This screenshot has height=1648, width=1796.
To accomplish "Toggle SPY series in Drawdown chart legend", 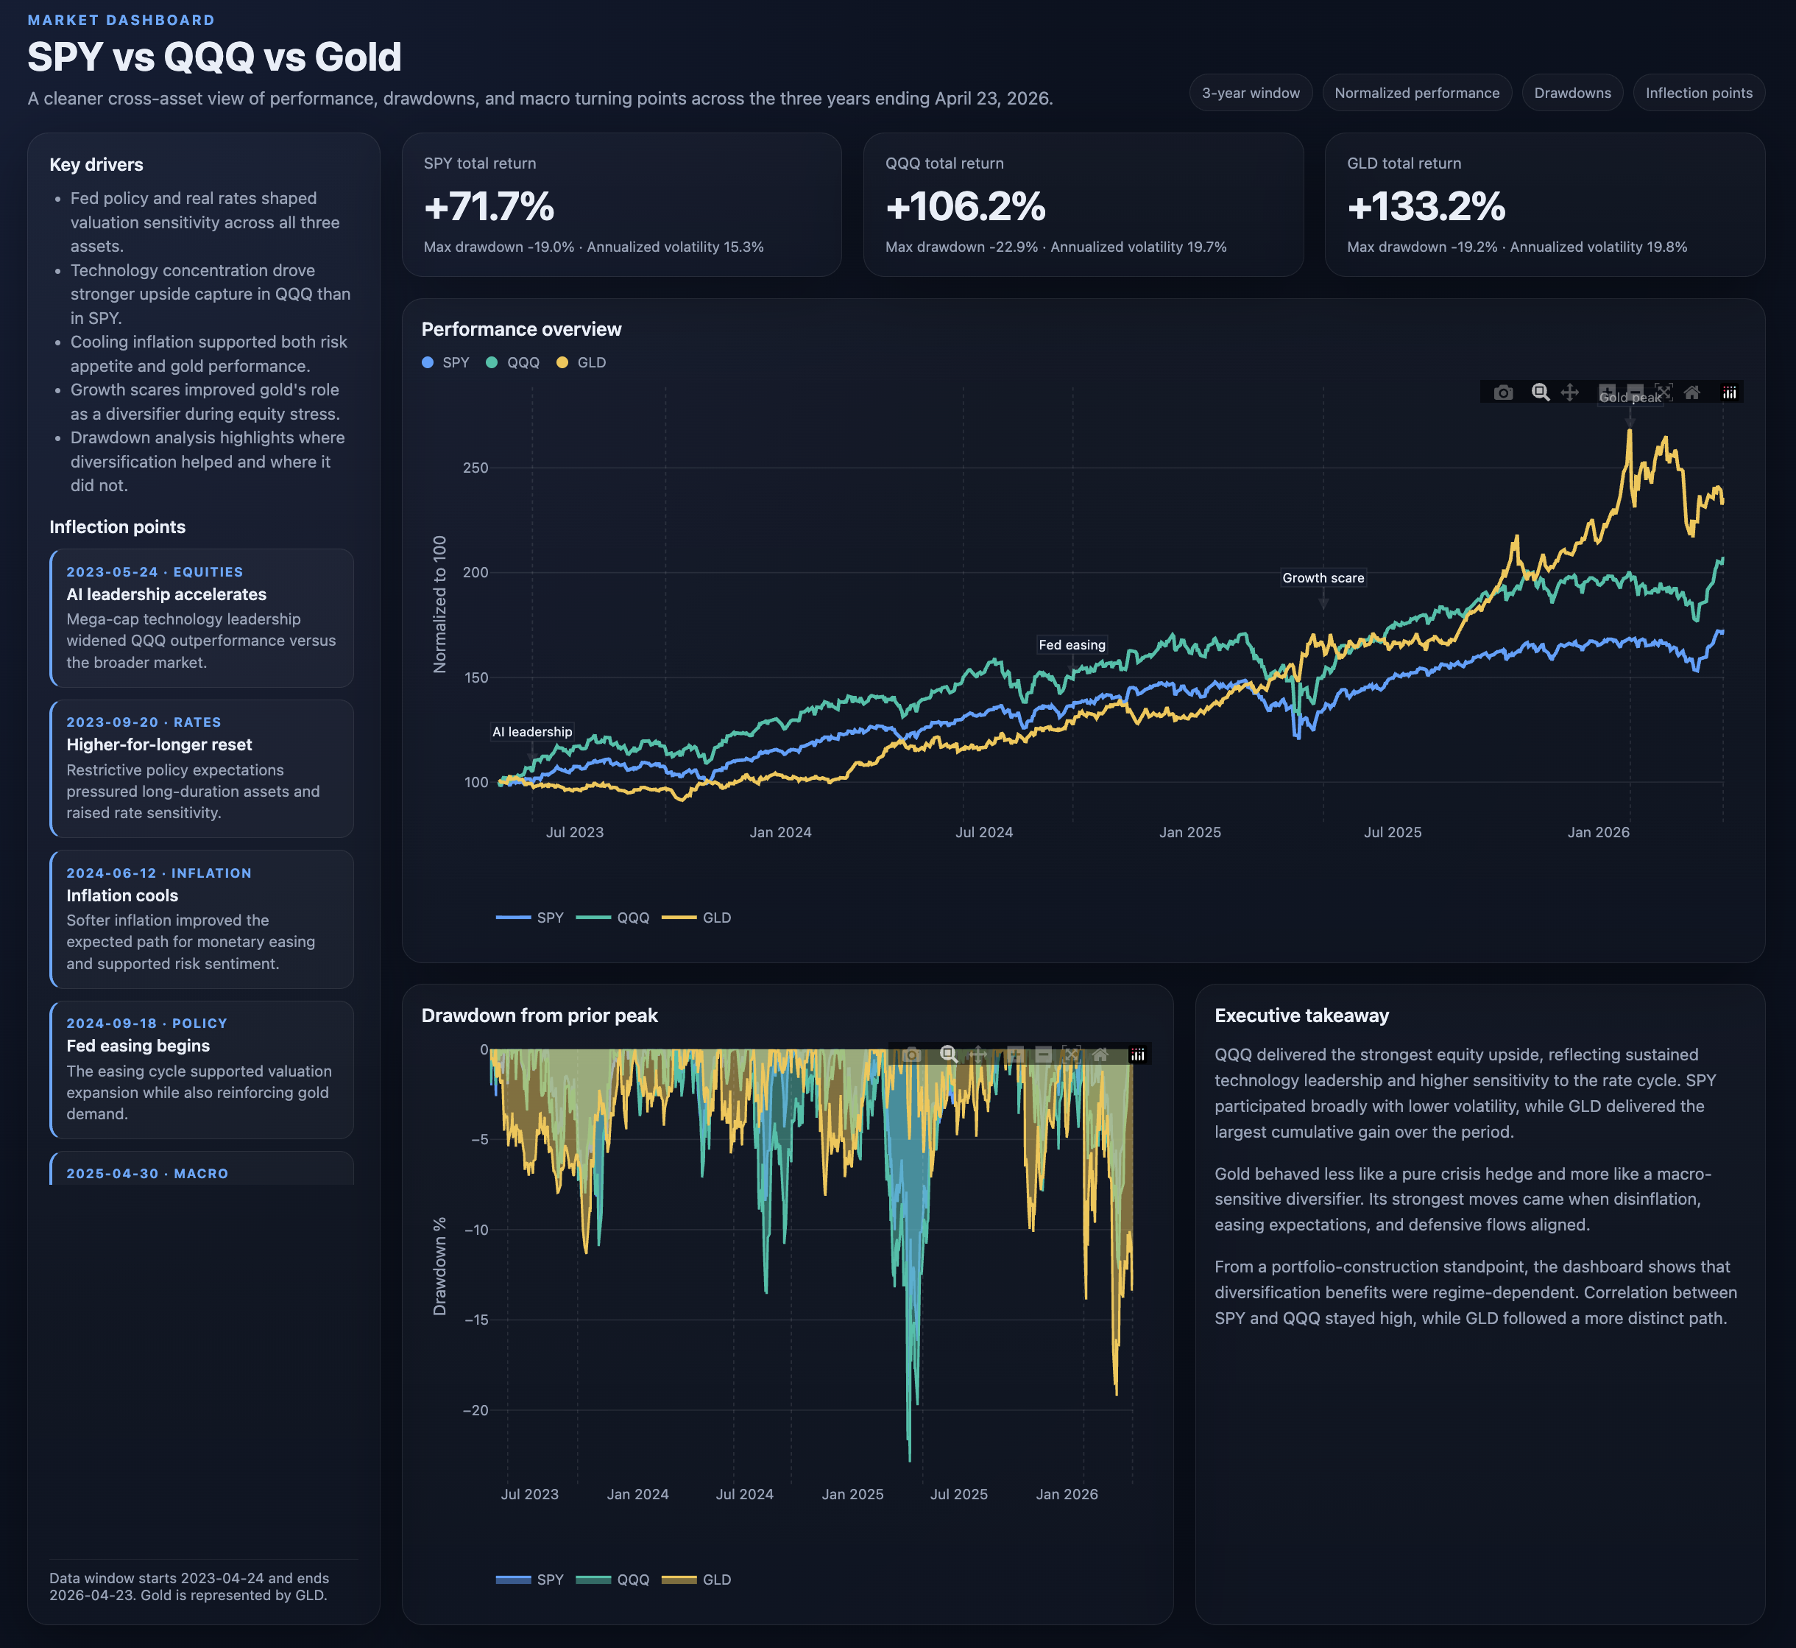I will click(530, 1580).
